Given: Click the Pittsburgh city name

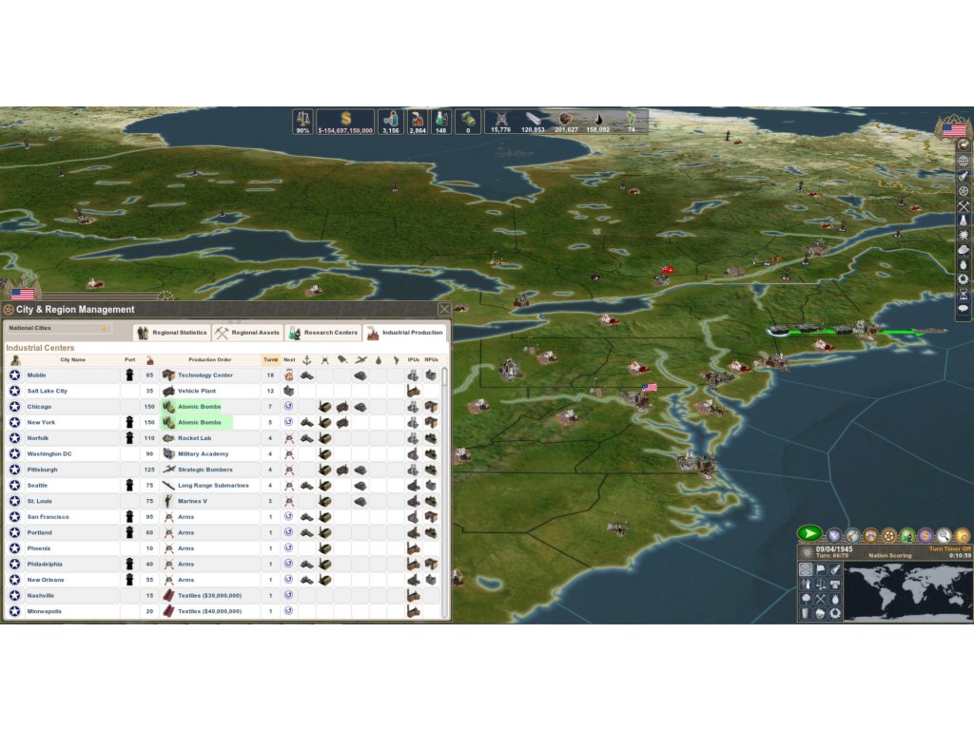Looking at the screenshot, I should (x=42, y=470).
